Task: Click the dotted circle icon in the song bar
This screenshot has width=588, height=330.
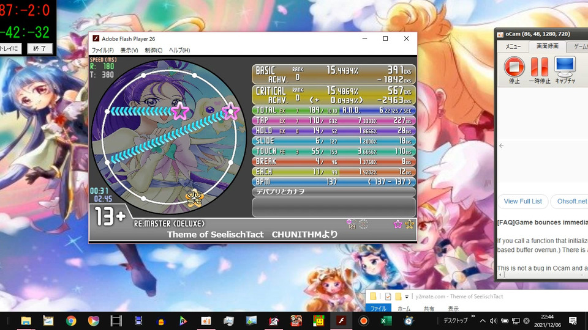Action: [363, 224]
